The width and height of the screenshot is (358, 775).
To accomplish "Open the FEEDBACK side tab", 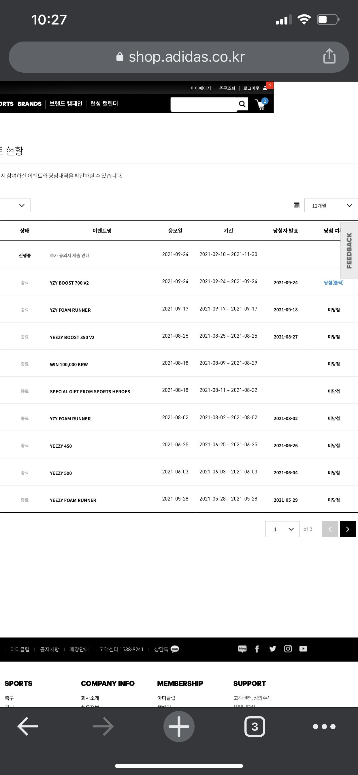I will coord(349,251).
